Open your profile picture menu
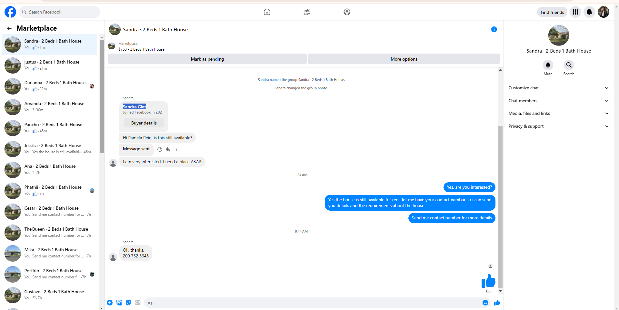 click(x=603, y=12)
